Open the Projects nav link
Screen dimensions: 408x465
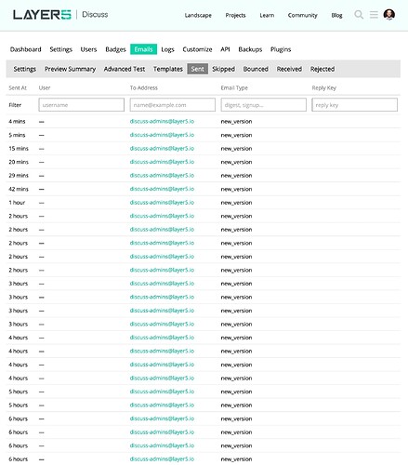[235, 15]
